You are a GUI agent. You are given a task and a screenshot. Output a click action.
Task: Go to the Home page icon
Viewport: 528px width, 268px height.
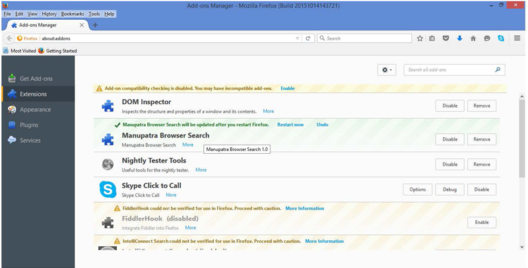point(473,38)
